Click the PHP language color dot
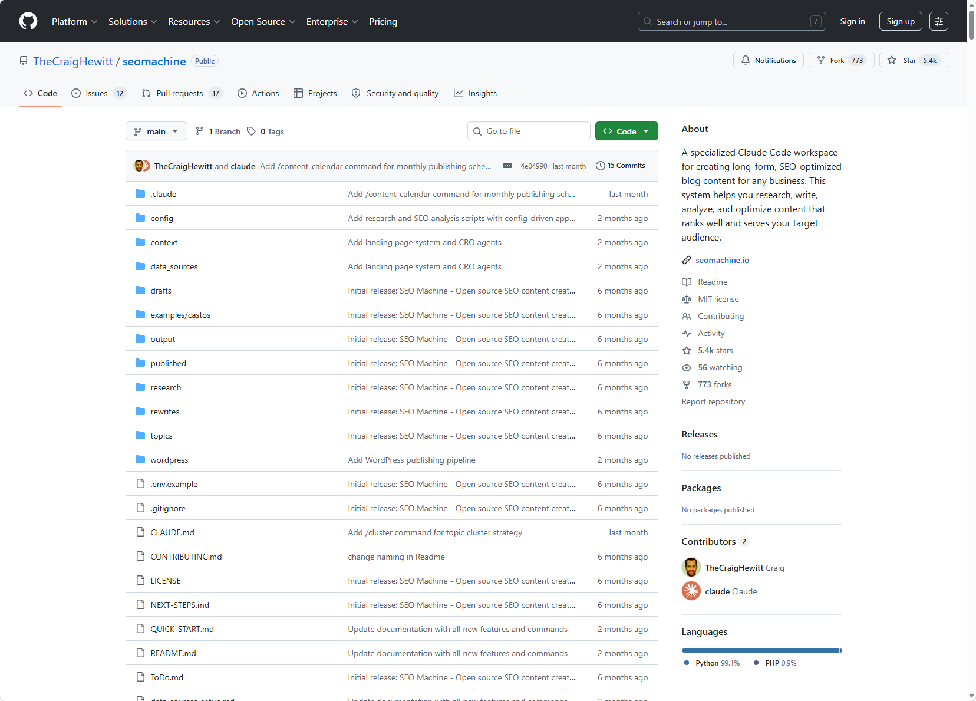Viewport: 976px width, 701px height. point(756,663)
